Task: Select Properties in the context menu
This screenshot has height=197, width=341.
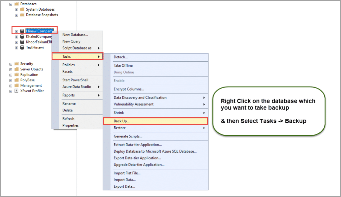Action: [x=71, y=125]
